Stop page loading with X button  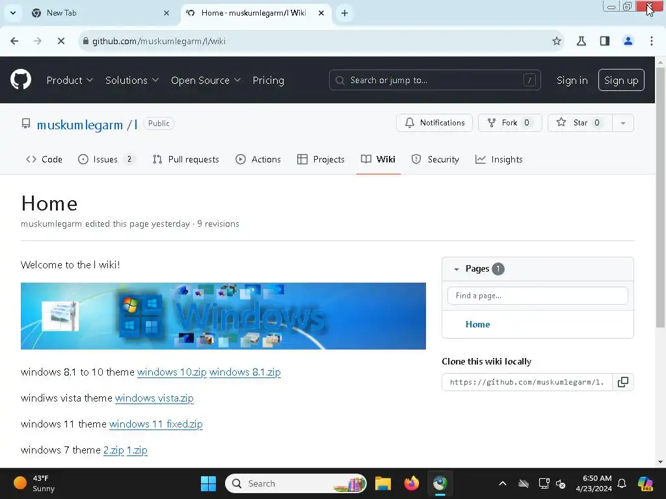coord(60,41)
